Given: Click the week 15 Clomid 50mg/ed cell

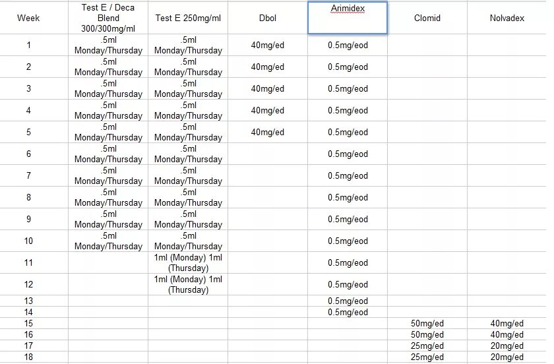Looking at the screenshot, I should click(427, 323).
